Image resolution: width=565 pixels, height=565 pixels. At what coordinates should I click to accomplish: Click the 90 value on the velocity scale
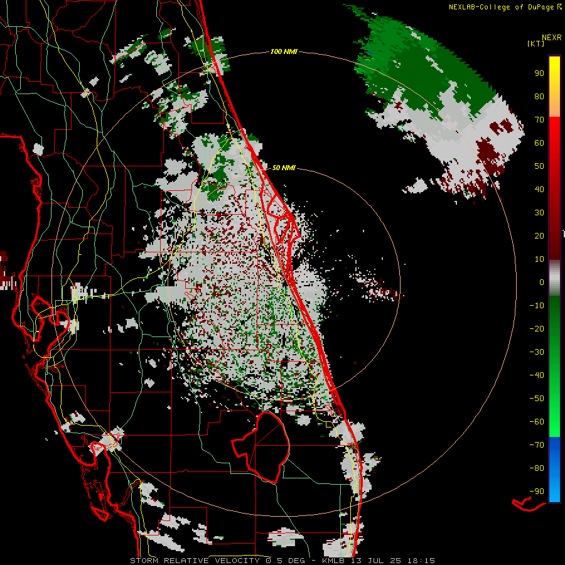tap(539, 73)
